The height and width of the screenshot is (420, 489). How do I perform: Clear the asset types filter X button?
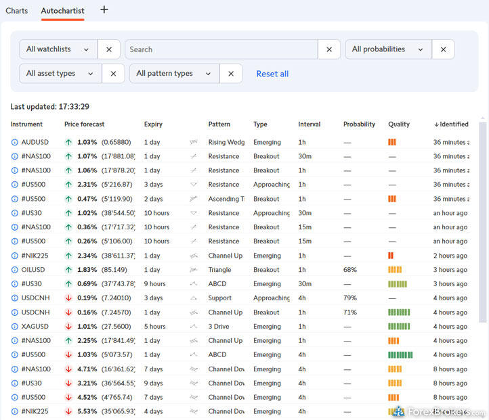point(113,74)
